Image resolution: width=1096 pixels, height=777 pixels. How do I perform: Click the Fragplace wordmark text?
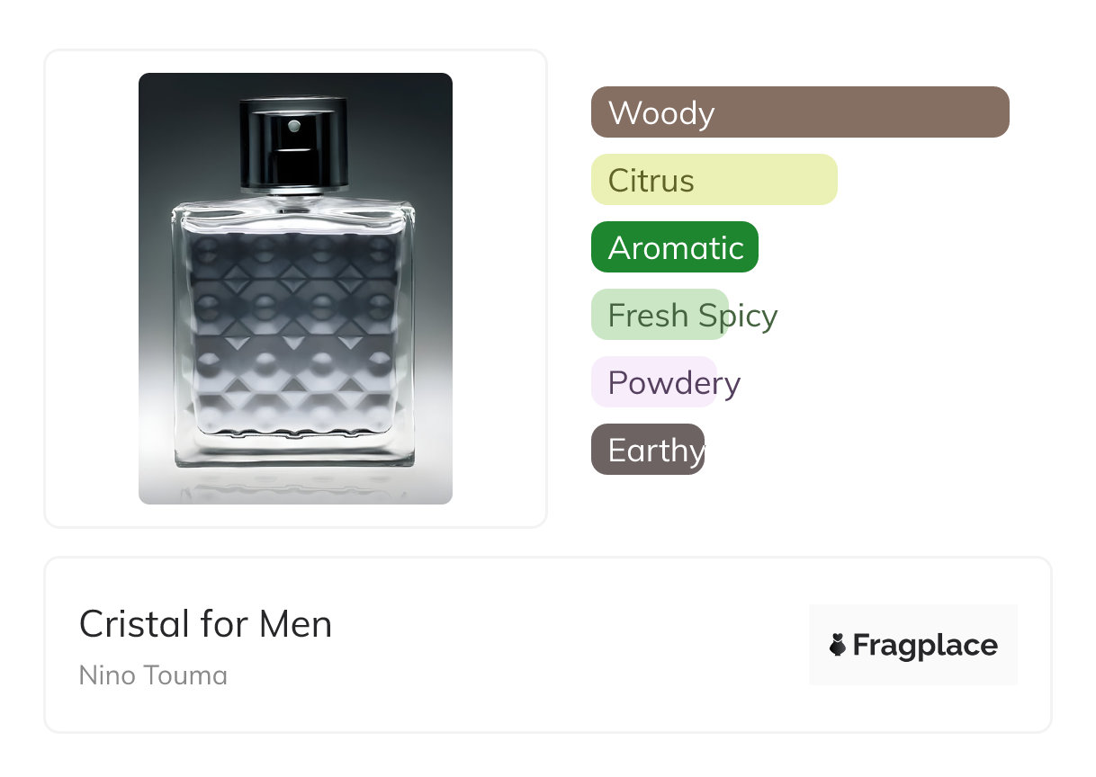pos(925,645)
